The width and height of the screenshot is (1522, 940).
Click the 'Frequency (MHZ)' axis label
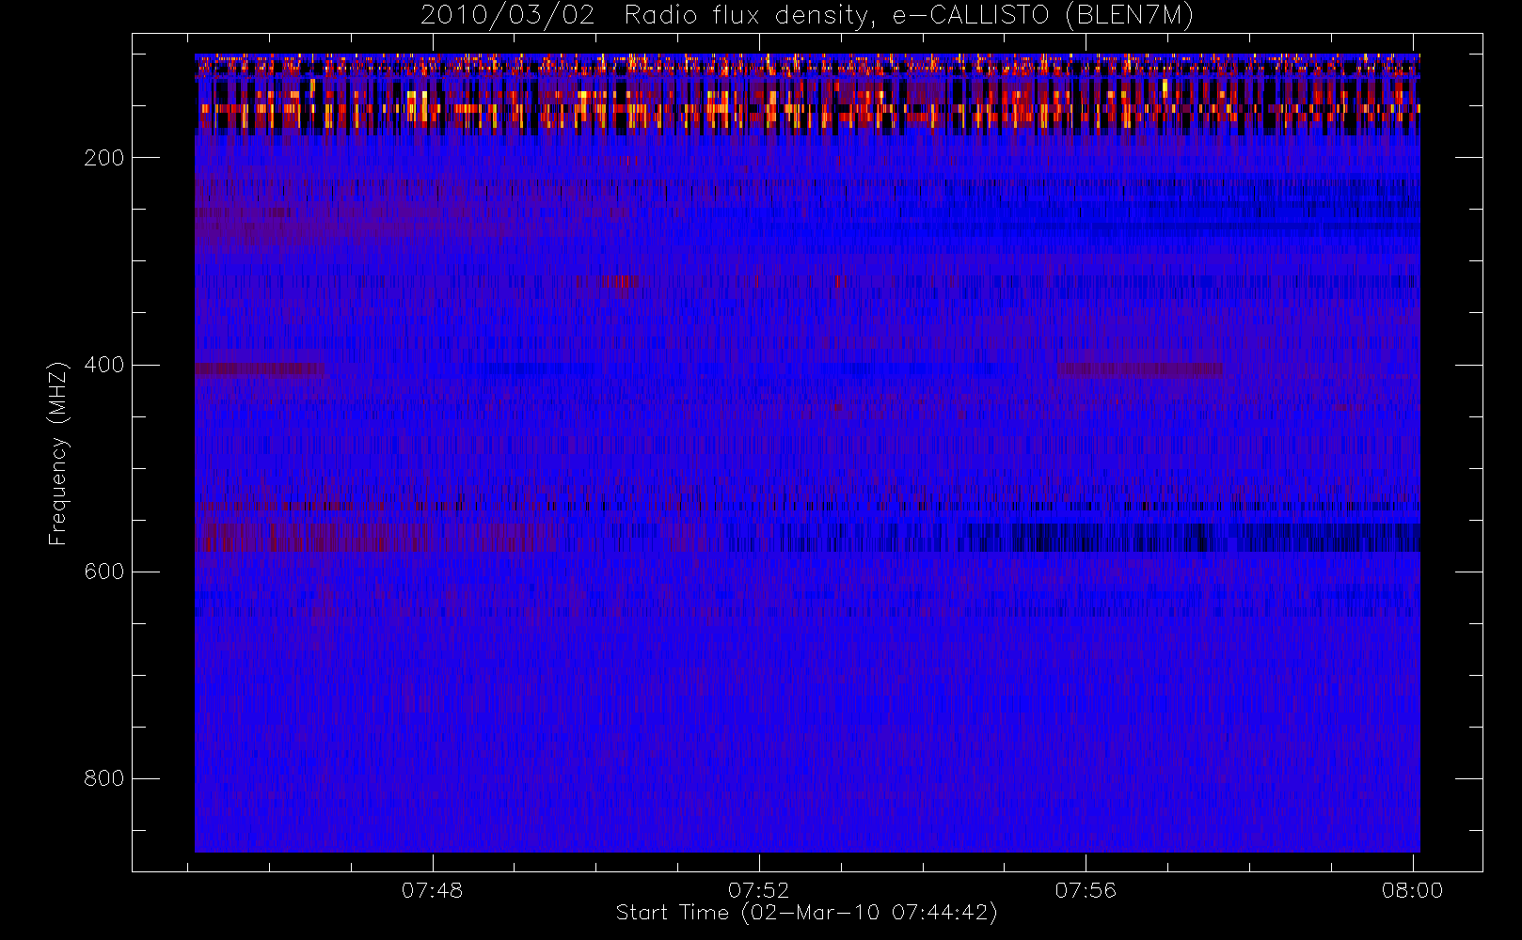point(58,453)
